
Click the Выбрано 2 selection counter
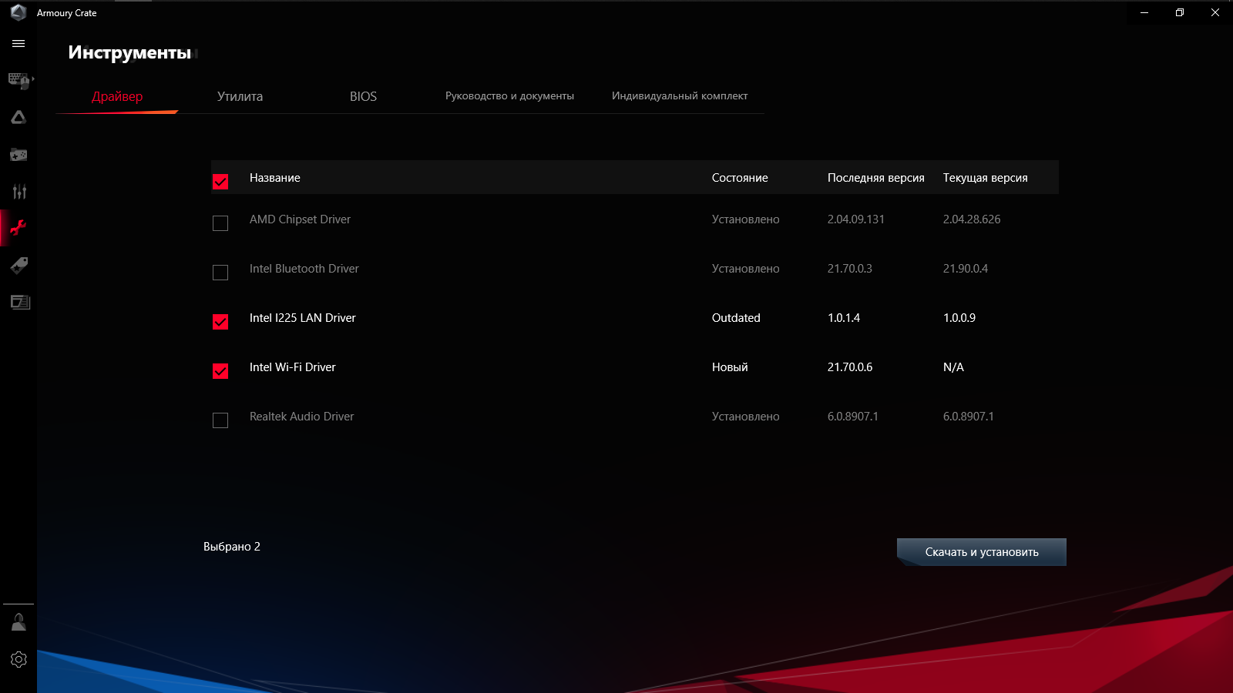click(232, 547)
